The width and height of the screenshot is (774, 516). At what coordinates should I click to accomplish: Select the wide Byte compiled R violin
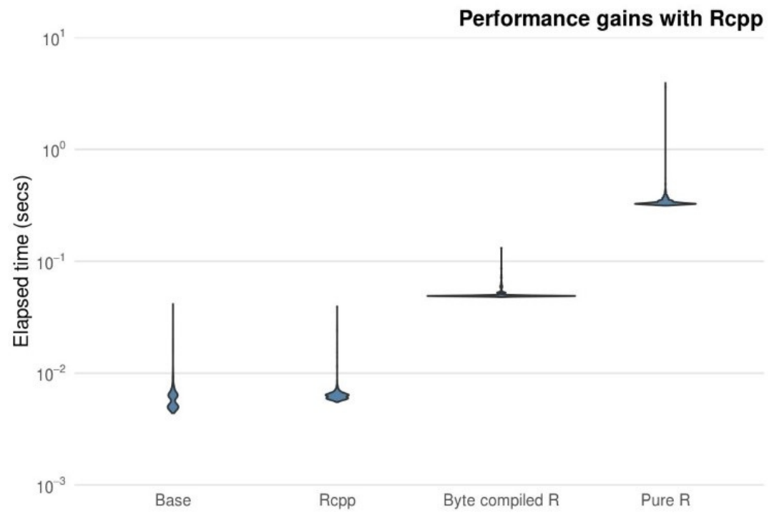[x=501, y=296]
